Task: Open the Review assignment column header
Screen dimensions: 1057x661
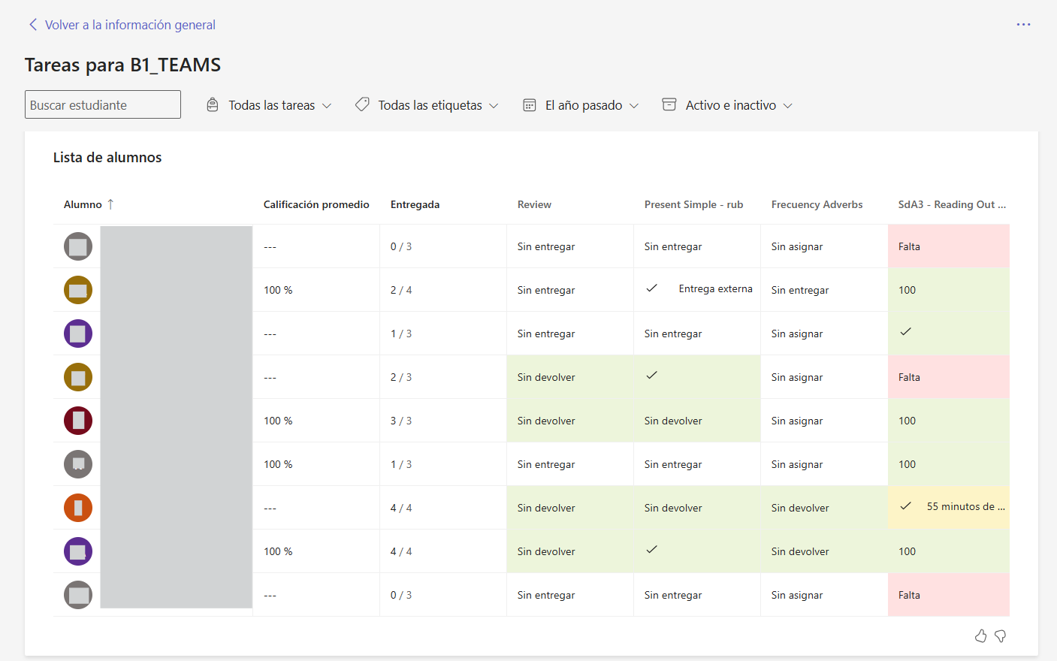Action: click(x=534, y=204)
